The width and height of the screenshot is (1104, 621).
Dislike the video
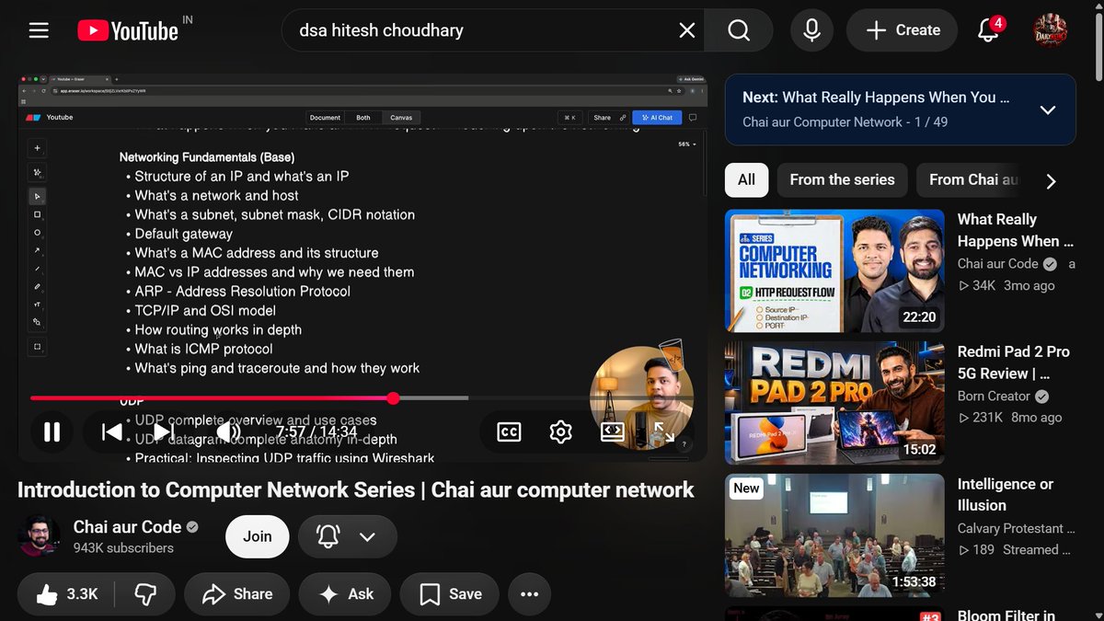(x=145, y=594)
